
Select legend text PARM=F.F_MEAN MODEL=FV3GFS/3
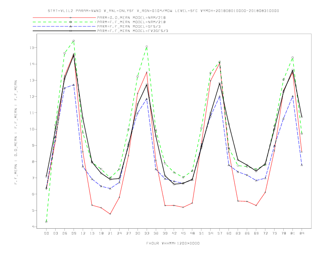133,31
